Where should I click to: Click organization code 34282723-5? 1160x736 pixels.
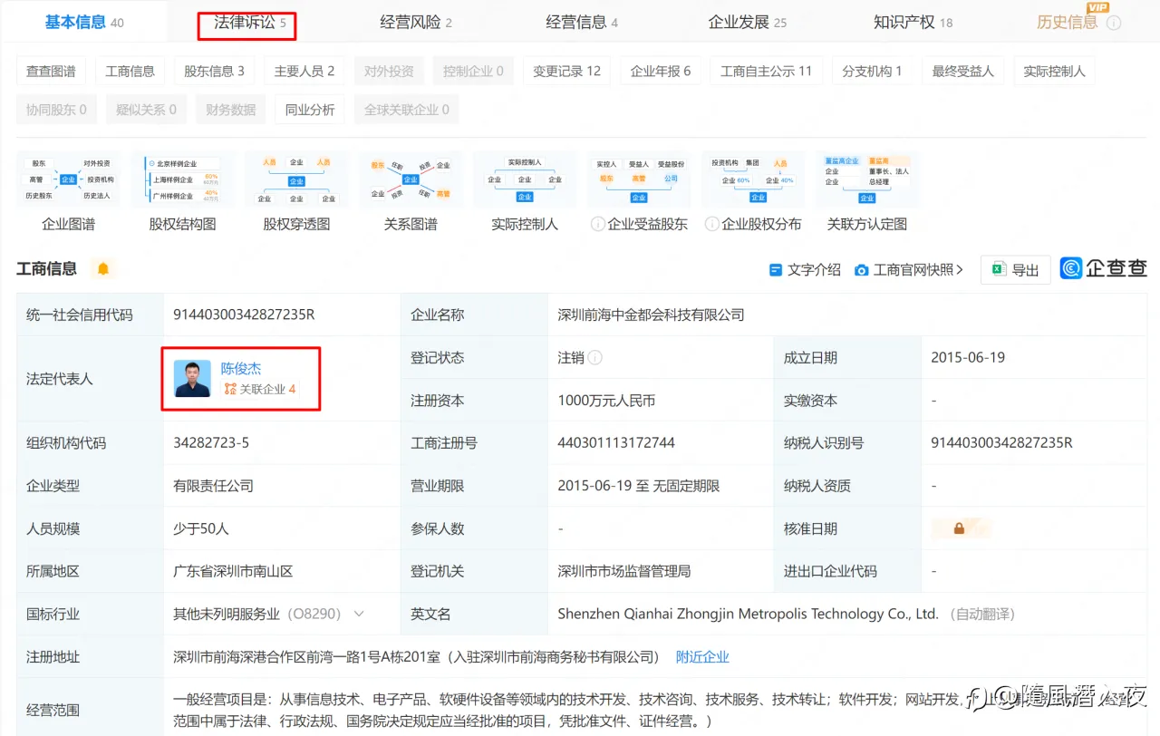tap(211, 443)
